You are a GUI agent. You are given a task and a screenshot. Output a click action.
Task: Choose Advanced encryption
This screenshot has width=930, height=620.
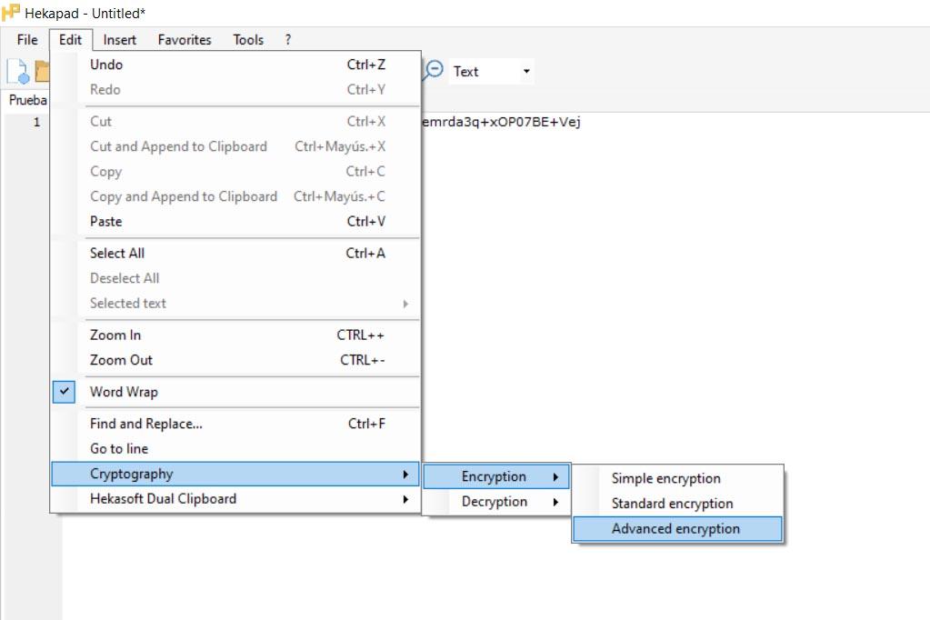click(x=678, y=528)
